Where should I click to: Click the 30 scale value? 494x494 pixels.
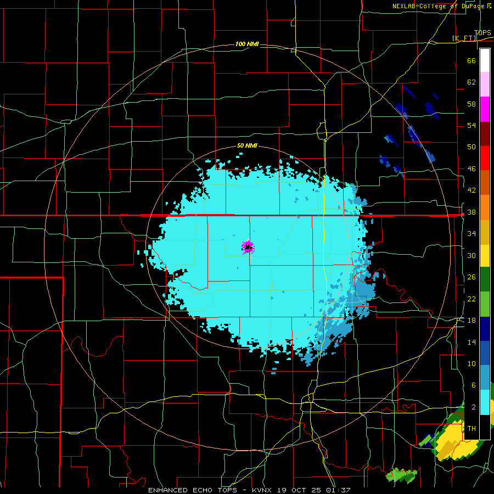click(471, 255)
